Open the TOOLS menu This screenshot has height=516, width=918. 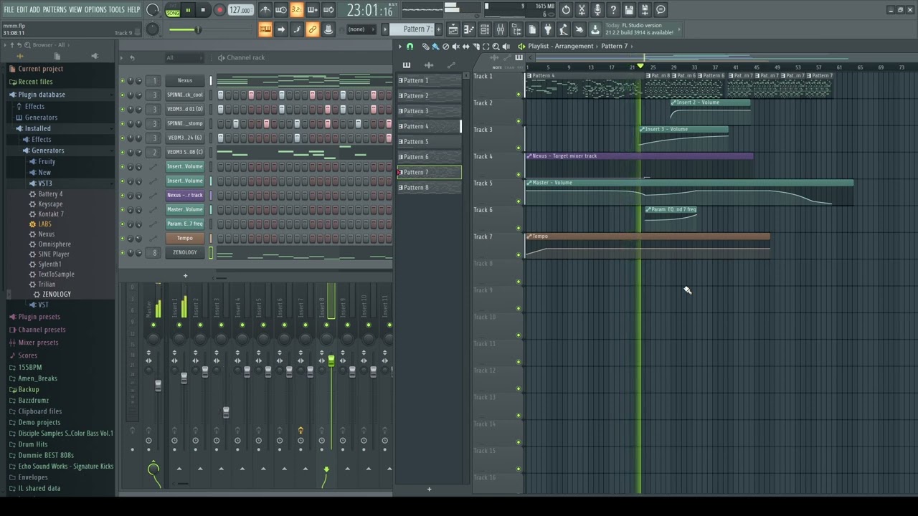pyautogui.click(x=117, y=9)
